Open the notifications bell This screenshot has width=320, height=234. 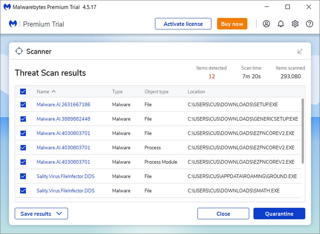(x=281, y=24)
